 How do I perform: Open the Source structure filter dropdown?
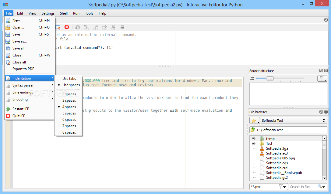click(x=322, y=79)
